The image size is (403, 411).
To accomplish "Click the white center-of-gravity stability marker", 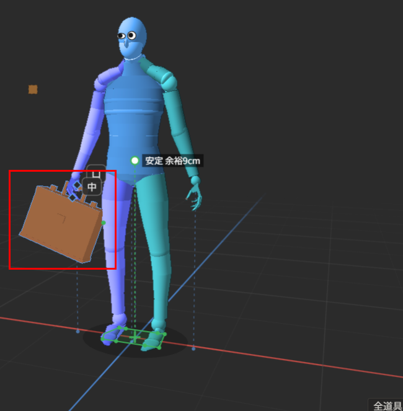I will [135, 161].
